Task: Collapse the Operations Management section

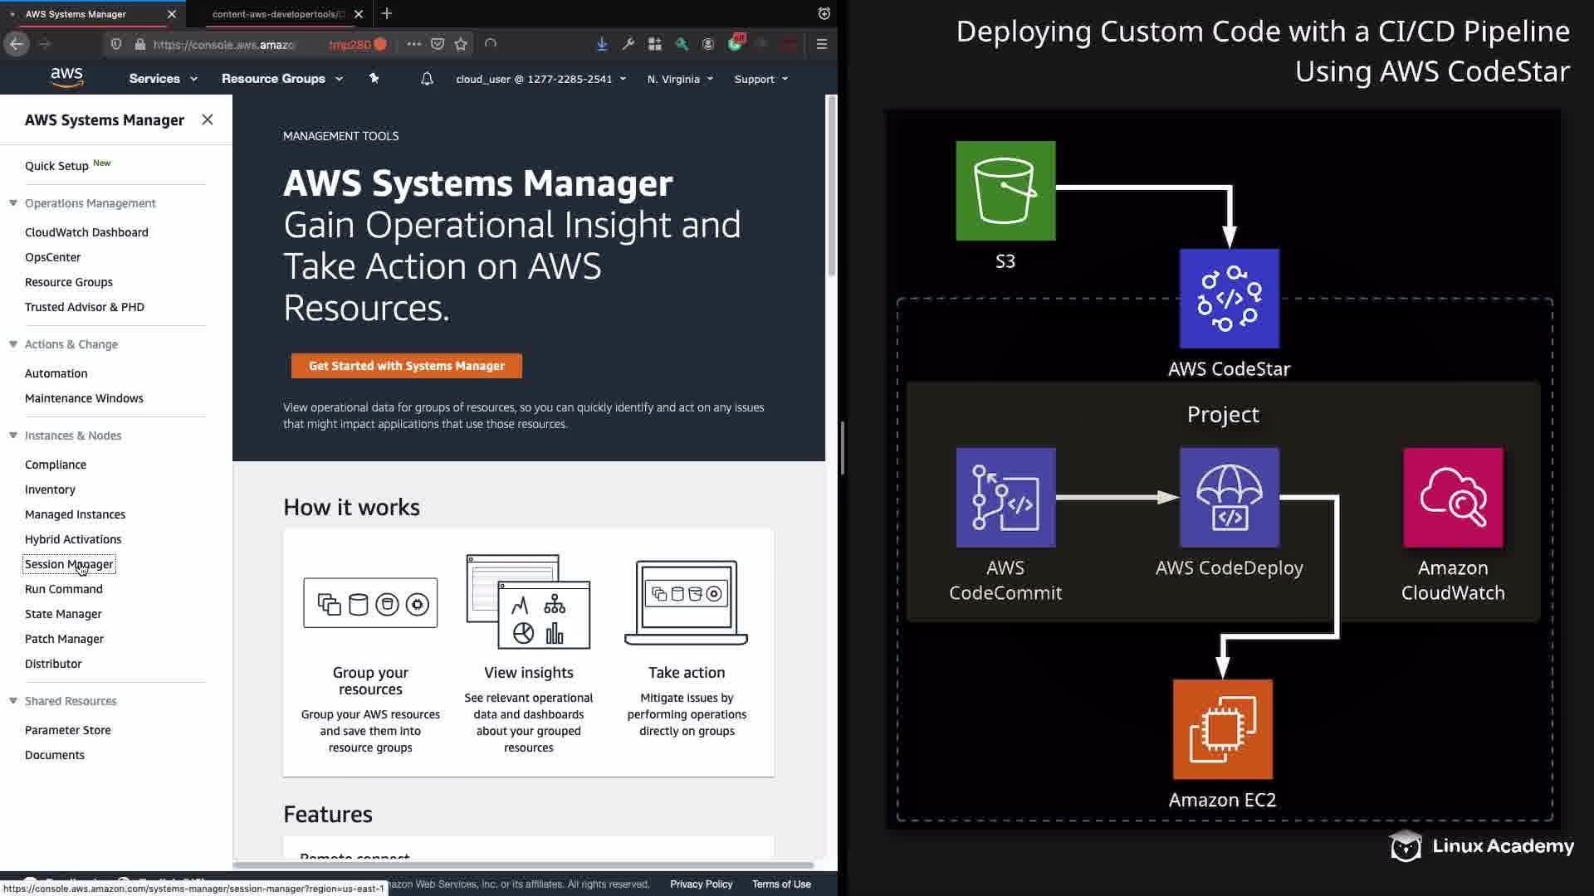Action: (x=13, y=203)
